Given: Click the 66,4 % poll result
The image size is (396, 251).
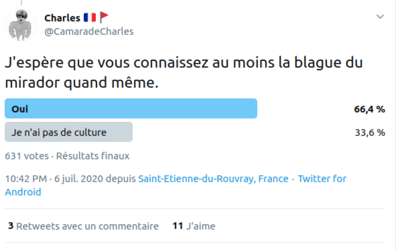Looking at the screenshot, I should (370, 109).
